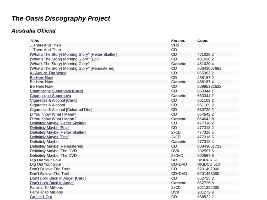Screen dimensions: 267x200
Task: Select the code 5011382000
Action: pos(208,188)
